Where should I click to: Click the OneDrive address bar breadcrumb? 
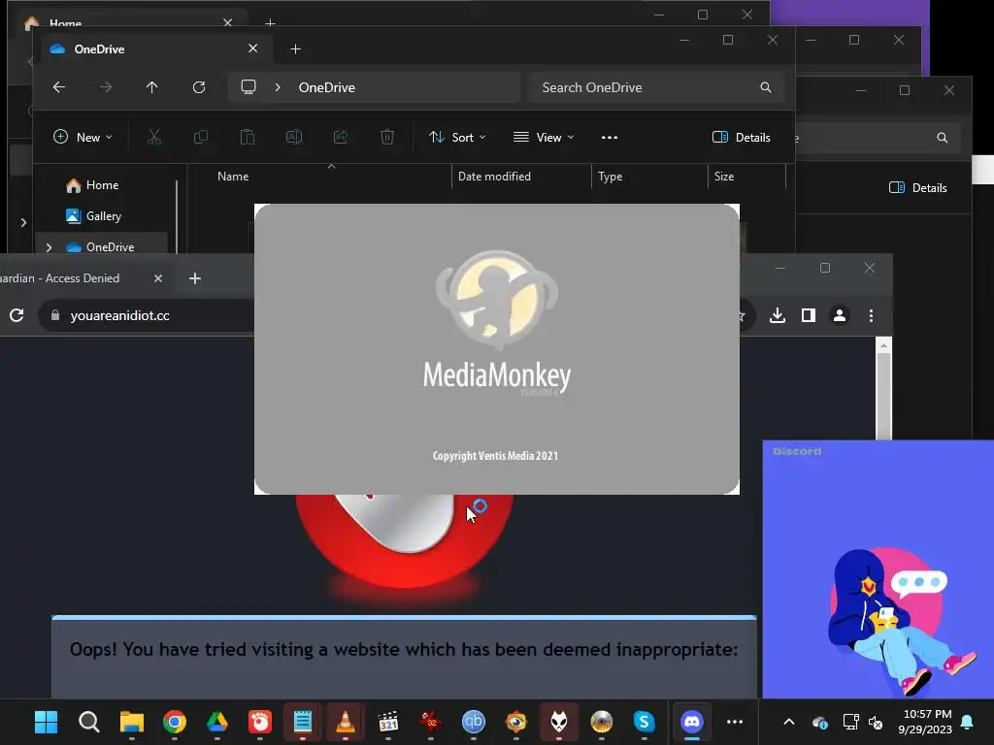coord(326,87)
